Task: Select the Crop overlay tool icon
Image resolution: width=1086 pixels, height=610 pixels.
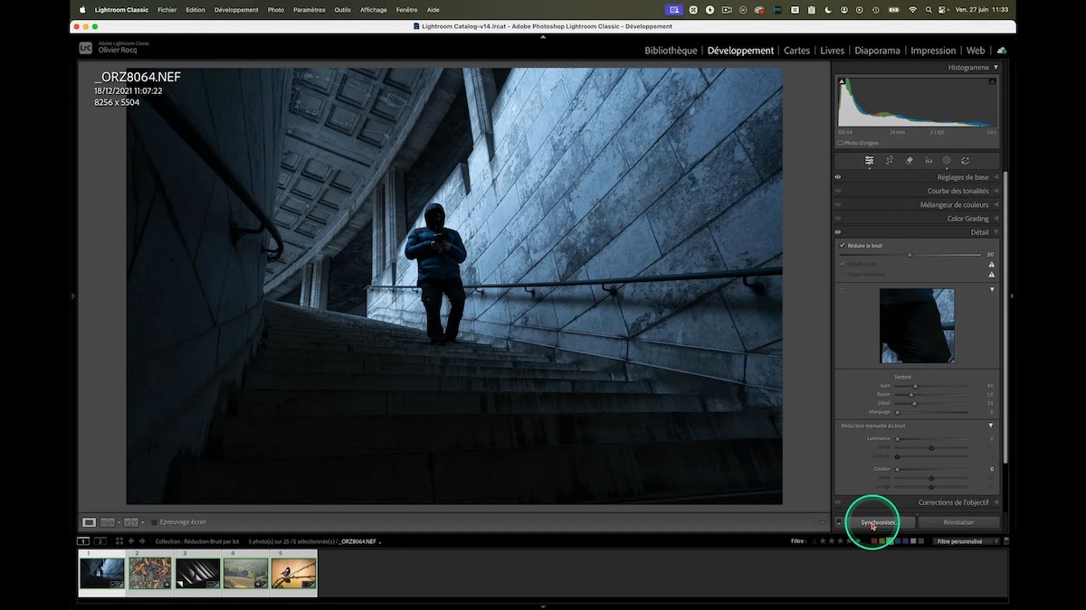Action: 890,160
